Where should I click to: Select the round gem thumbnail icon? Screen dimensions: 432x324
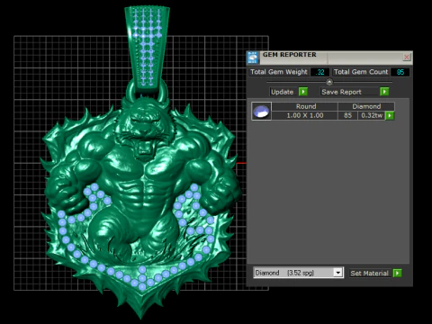pyautogui.click(x=261, y=111)
